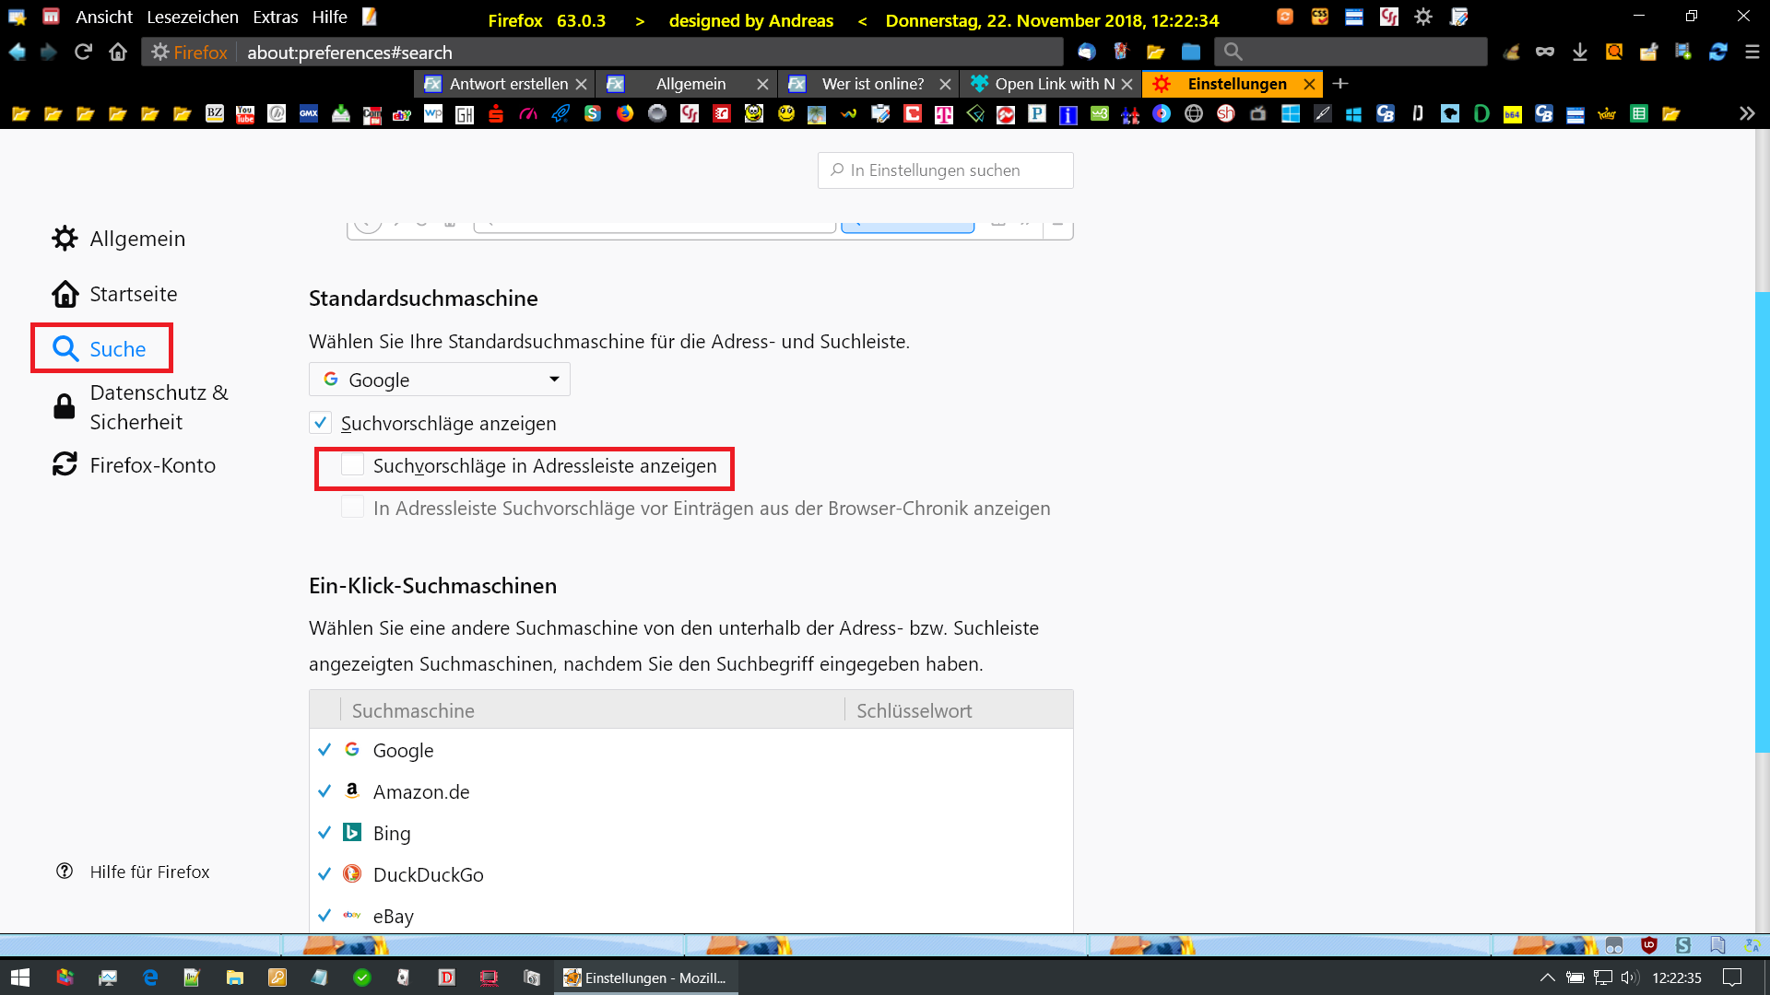Open the Lesezeichen menu
The image size is (1770, 995).
[x=192, y=18]
